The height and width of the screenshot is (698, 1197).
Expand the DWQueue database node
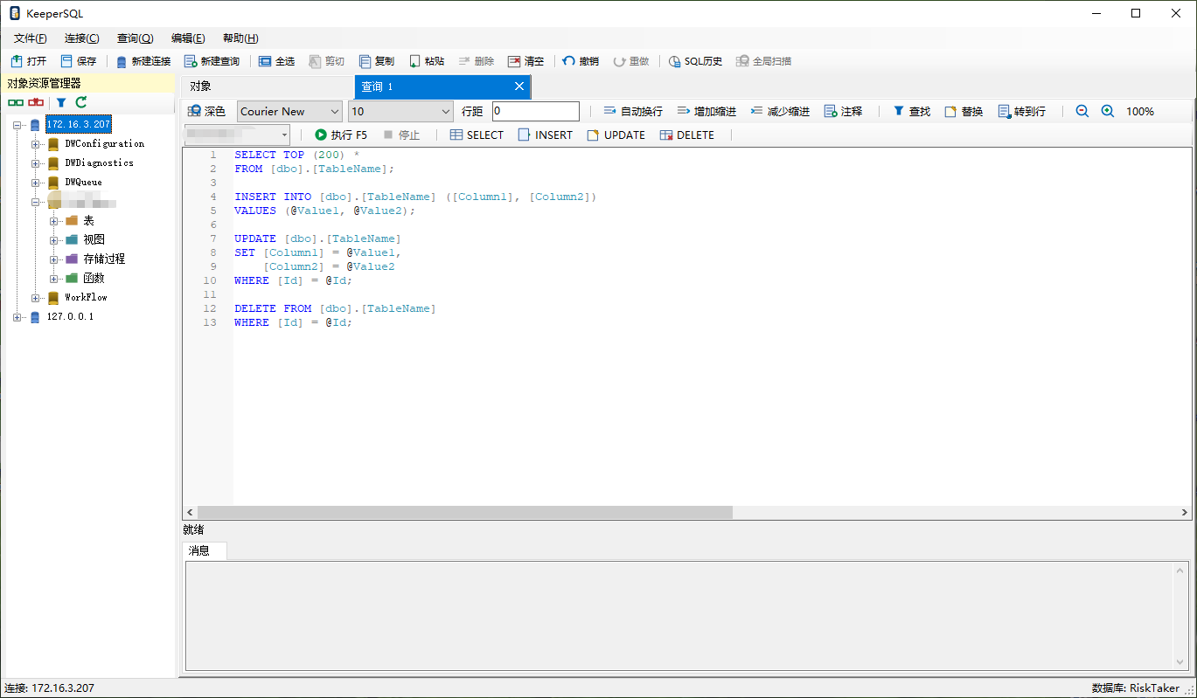36,183
